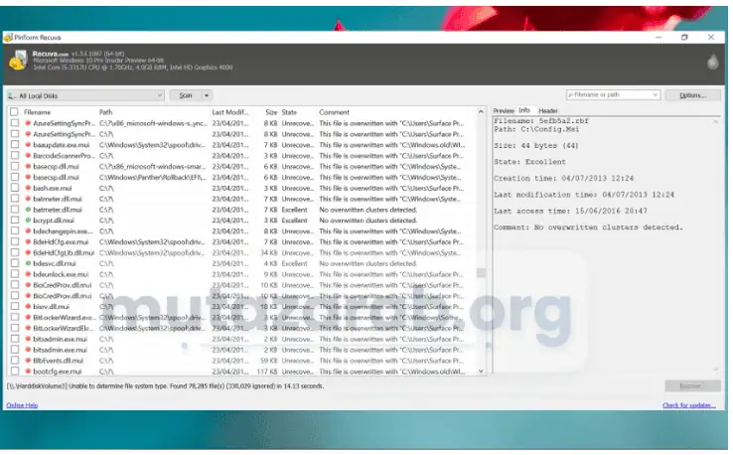Image resolution: width=733 pixels, height=455 pixels.
Task: Click the red status dot for bdechangepin.exe file
Action: [x=28, y=231]
